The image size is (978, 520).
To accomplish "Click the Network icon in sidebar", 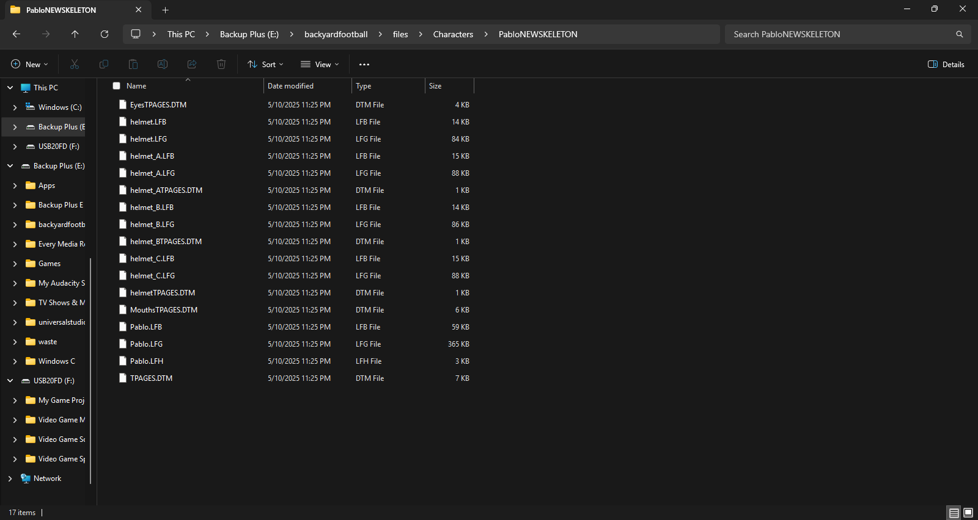I will click(x=26, y=478).
